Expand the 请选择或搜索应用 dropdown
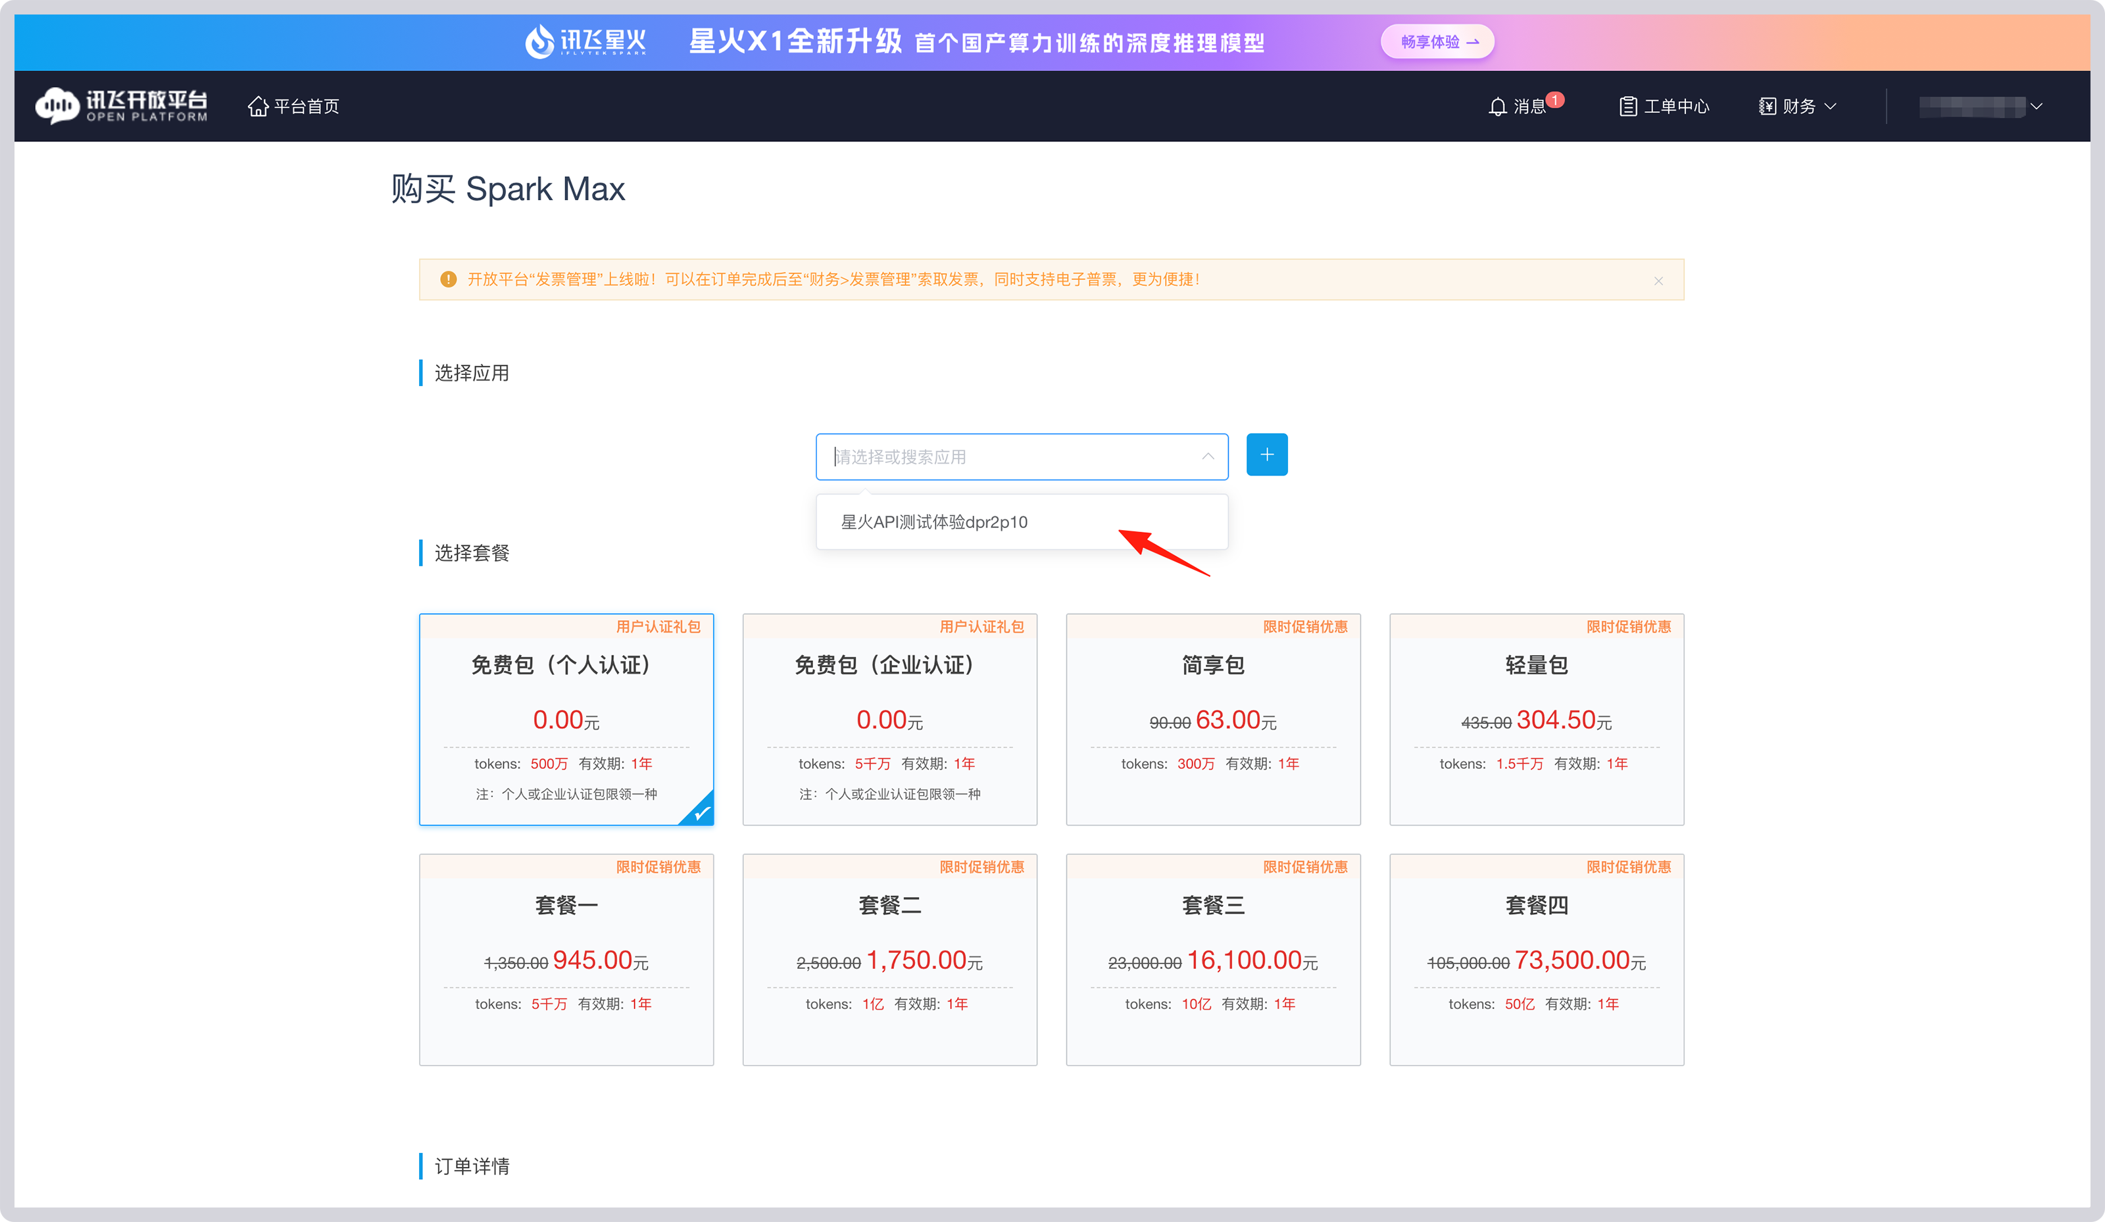 click(1022, 457)
